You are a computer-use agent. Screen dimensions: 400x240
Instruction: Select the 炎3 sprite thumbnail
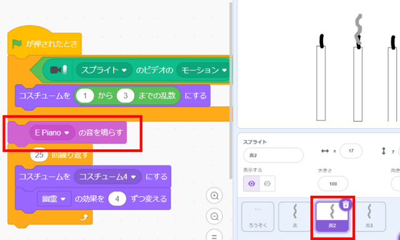(x=369, y=216)
